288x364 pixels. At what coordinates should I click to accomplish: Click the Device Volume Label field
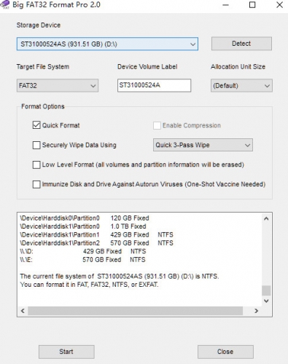[154, 85]
